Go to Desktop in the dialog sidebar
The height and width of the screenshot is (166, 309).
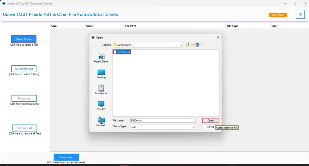[101, 74]
